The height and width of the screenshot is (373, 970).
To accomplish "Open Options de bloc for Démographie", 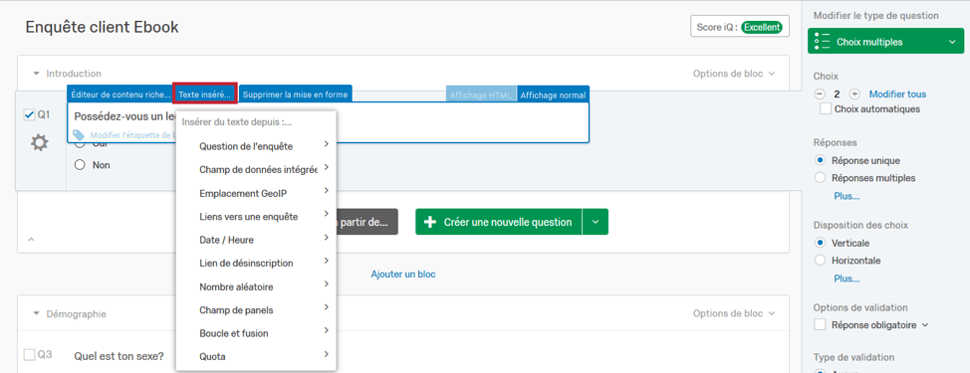I will 734,313.
